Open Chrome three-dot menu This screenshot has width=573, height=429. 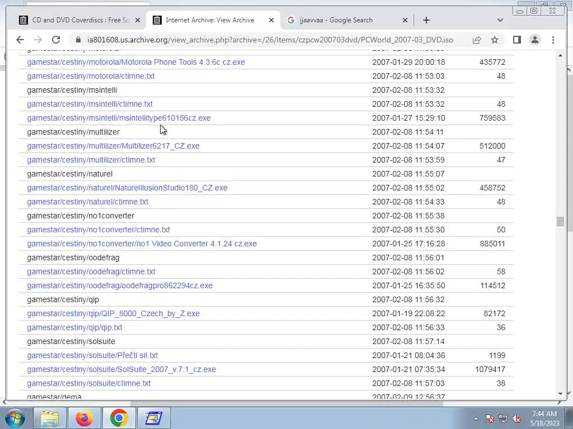click(553, 40)
